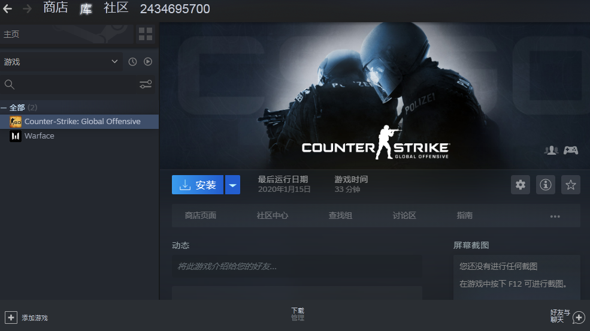Click the Counter-Strike banner logo
The width and height of the screenshot is (590, 331).
click(x=376, y=143)
